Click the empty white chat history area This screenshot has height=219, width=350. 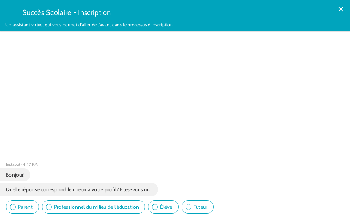click(x=175, y=95)
